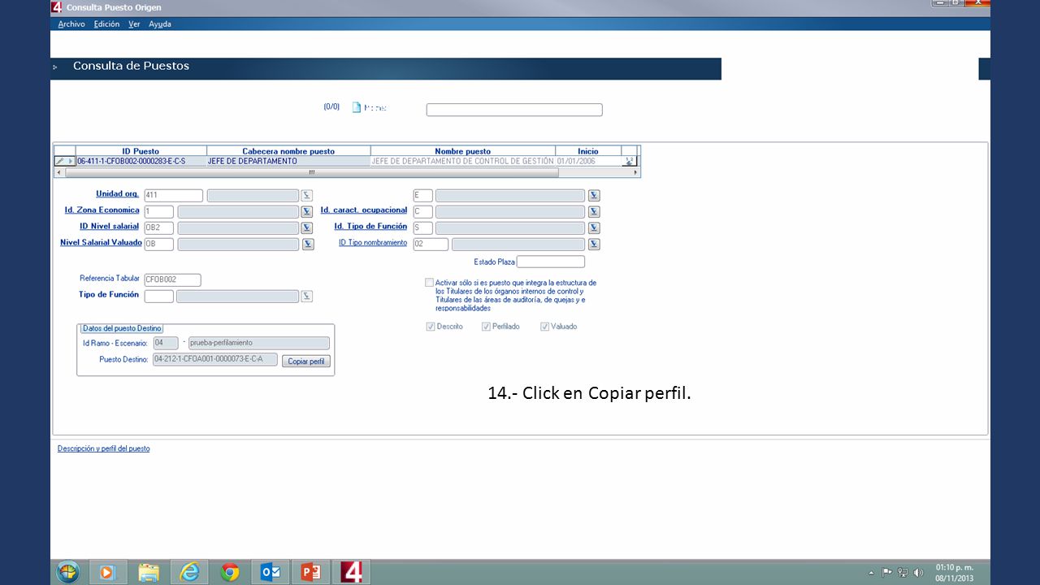1040x585 pixels.
Task: Open the Archivo menu
Action: coord(71,24)
